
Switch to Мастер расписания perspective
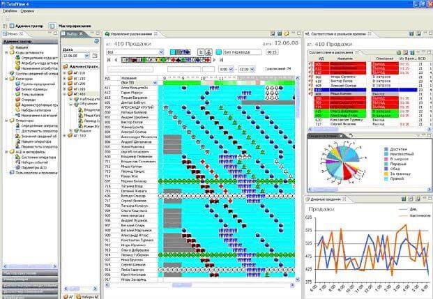[70, 26]
